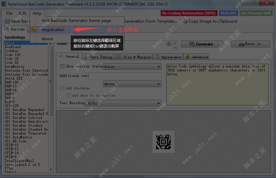Image resolution: width=276 pixels, height=178 pixels.
Task: Click the Save Bar toolbar disk icon
Action: click(7, 21)
